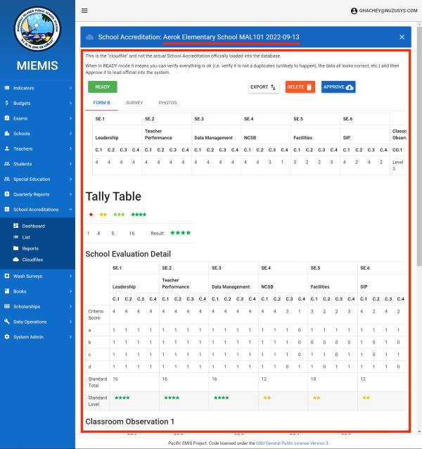Expand the Exams menu chevron
Screen dimensions: 422x449
(x=70, y=118)
